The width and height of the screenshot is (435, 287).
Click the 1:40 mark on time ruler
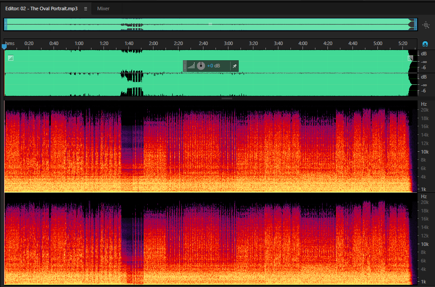tap(129, 43)
